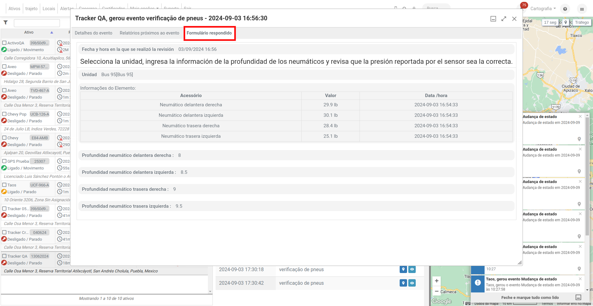Go to the Ativos menu item
Screen dimensions: 593x306
(x=14, y=9)
